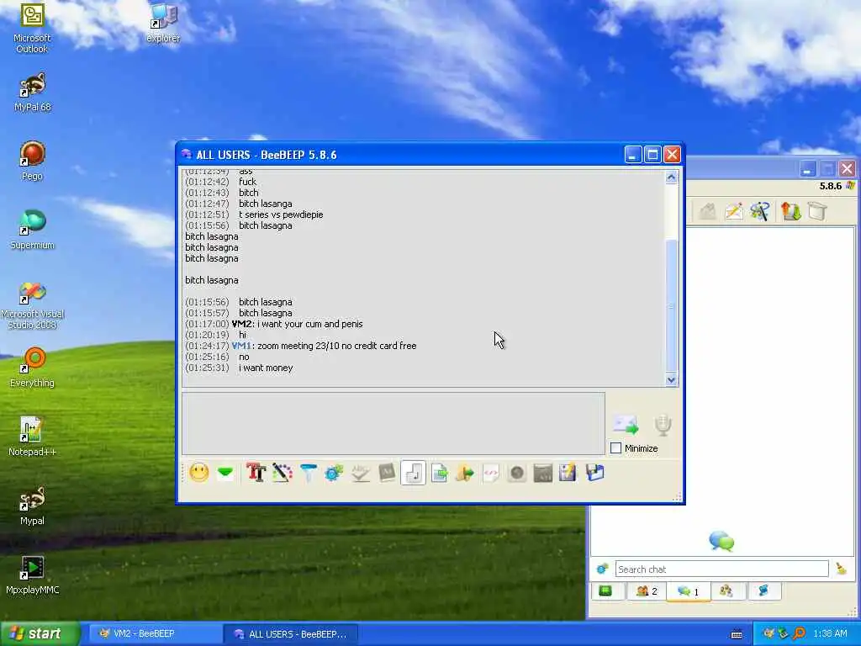Select Microsoft Outlook desktop icon
Viewport: 861px width, 646px height.
point(32,28)
